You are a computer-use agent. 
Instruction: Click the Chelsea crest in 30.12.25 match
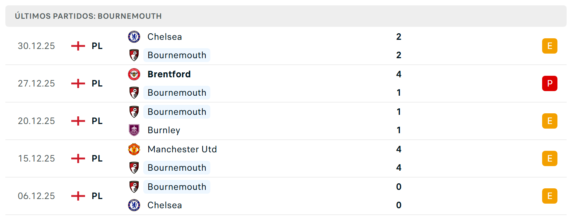coord(134,37)
